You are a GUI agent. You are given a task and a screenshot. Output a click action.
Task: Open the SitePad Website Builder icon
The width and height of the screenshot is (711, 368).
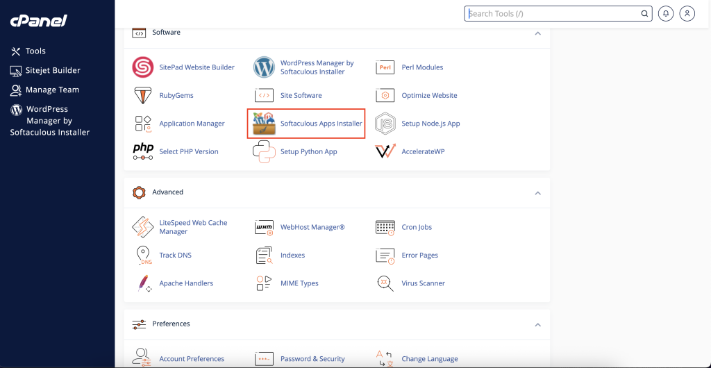point(143,67)
